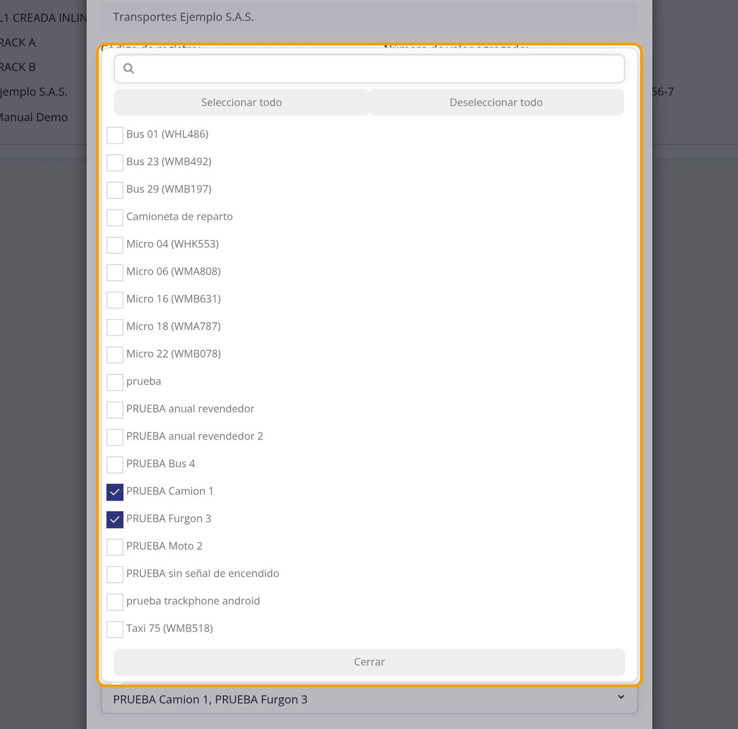Click 'Manual Demo' text in background page
This screenshot has height=729, width=738.
pyautogui.click(x=34, y=117)
